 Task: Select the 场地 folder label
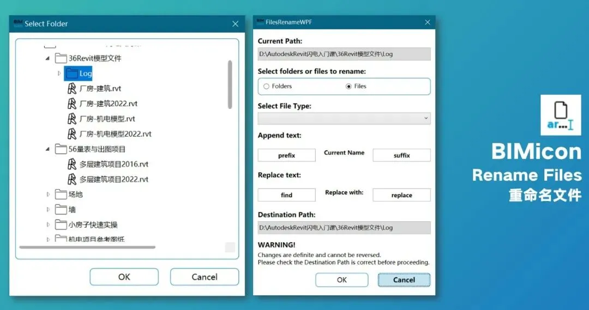pyautogui.click(x=75, y=194)
